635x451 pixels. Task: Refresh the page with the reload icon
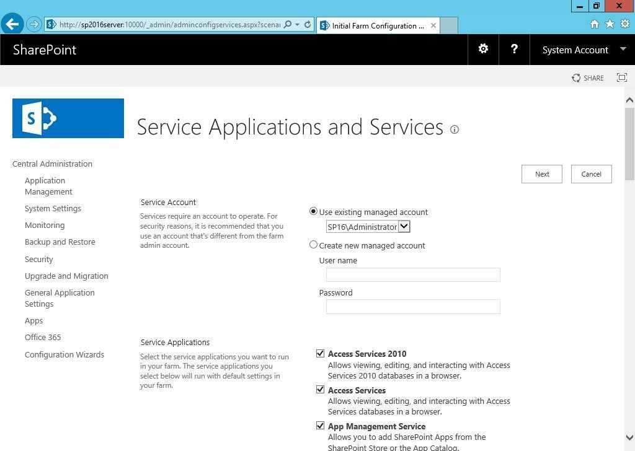(308, 25)
